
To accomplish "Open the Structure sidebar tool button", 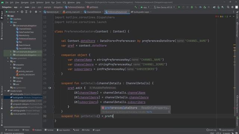I will (x=1, y=91).
